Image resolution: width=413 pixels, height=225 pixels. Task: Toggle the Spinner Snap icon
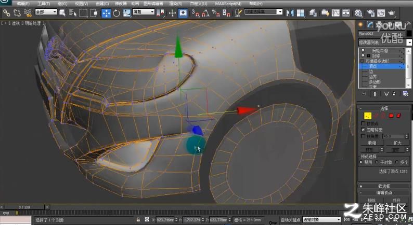(226, 13)
